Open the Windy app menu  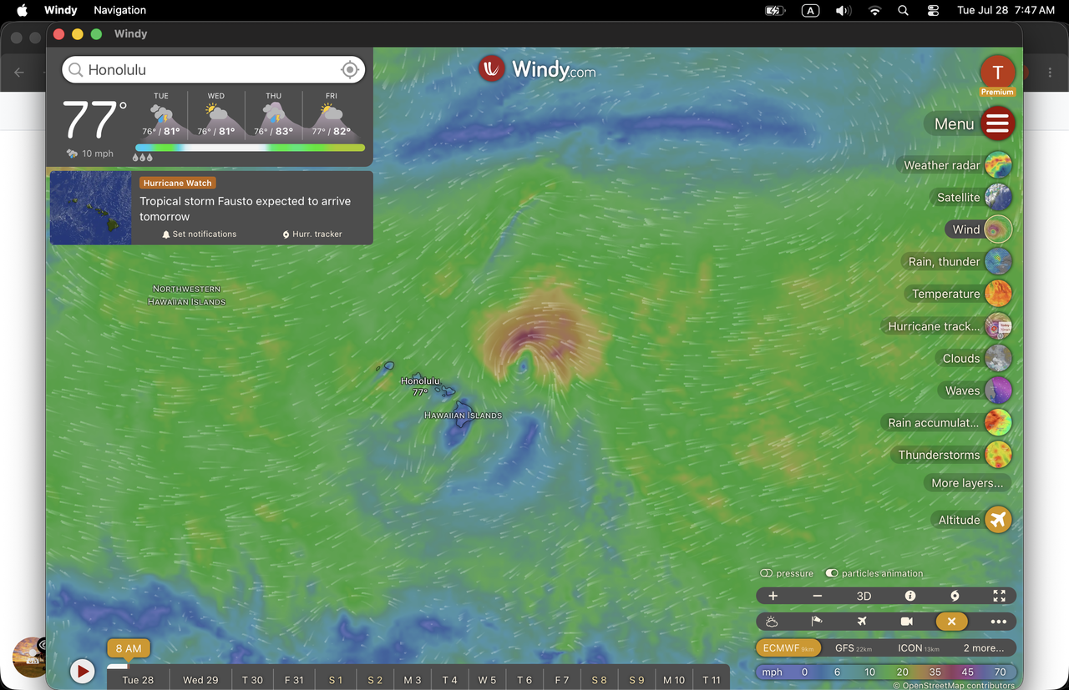click(60, 10)
